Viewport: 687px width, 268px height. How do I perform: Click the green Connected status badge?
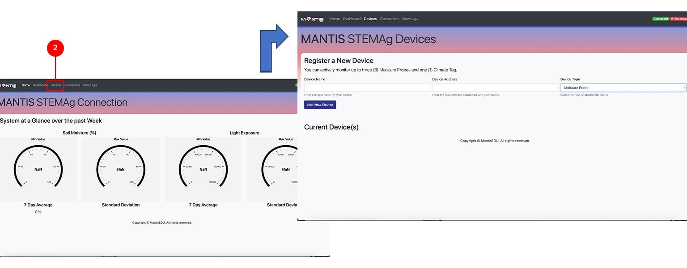coord(660,19)
